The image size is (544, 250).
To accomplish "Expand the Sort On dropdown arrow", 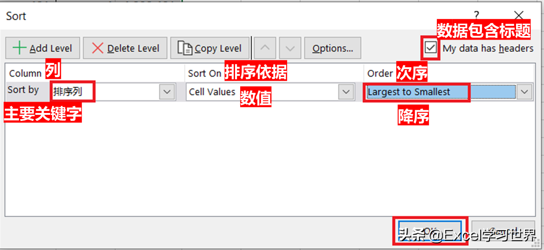I will (345, 92).
